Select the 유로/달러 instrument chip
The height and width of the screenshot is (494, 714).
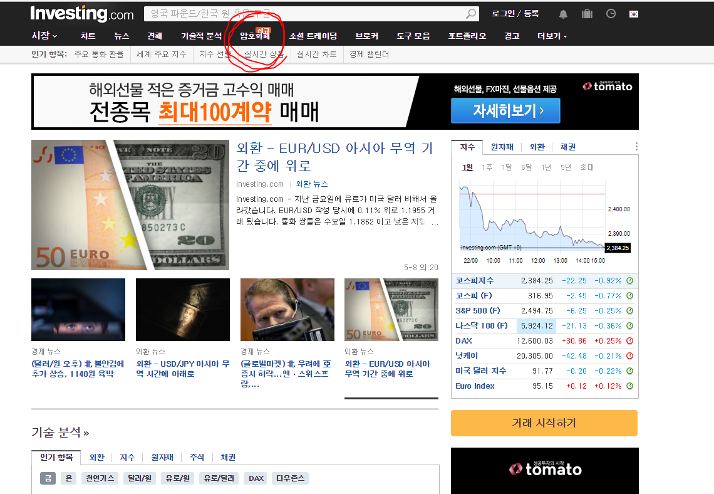pos(219,478)
